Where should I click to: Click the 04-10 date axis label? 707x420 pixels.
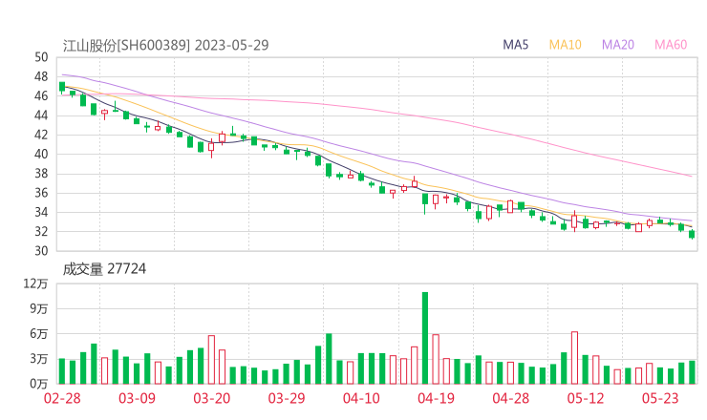(361, 398)
